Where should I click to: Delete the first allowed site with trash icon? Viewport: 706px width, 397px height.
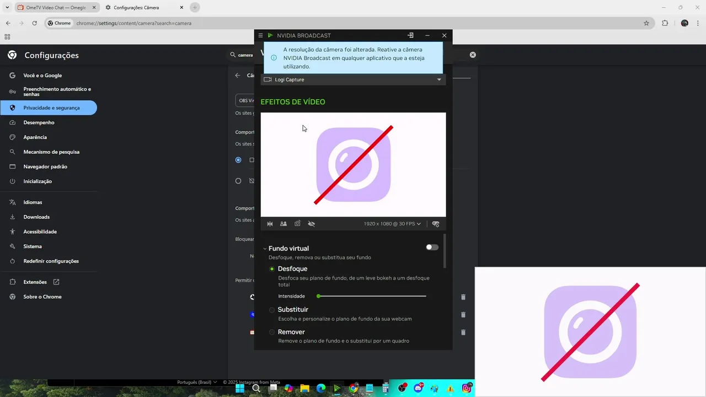click(463, 297)
